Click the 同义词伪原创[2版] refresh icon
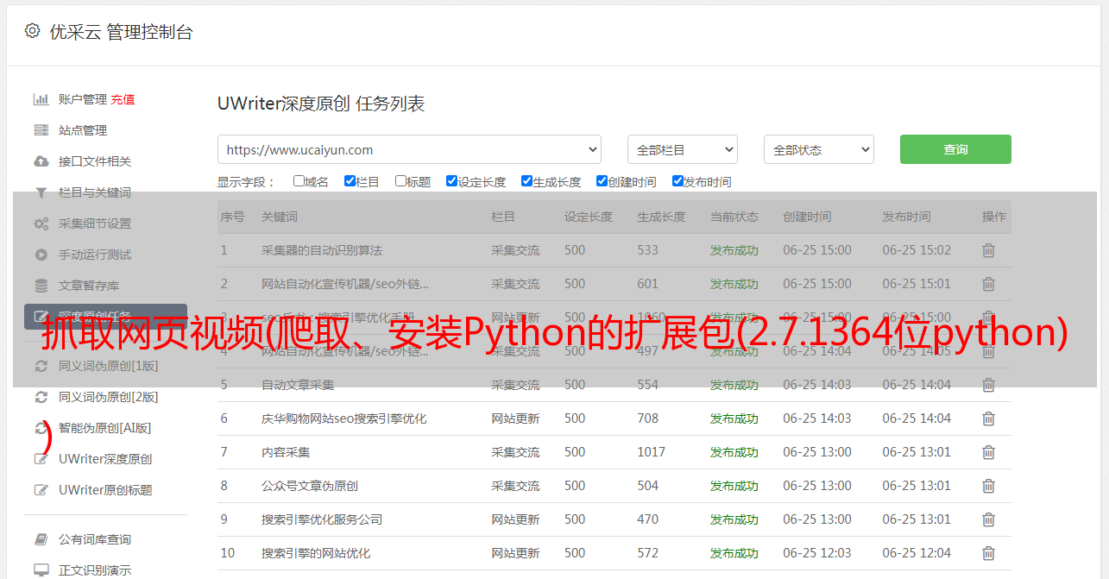The width and height of the screenshot is (1109, 579). pos(41,397)
